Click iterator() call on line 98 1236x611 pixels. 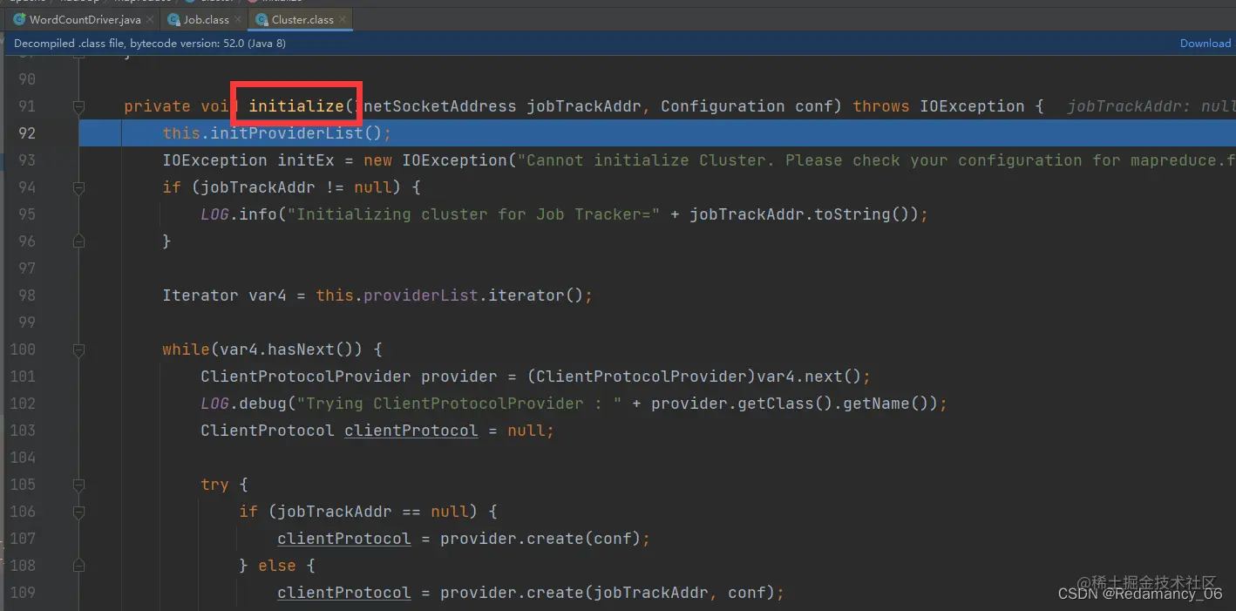click(x=535, y=295)
